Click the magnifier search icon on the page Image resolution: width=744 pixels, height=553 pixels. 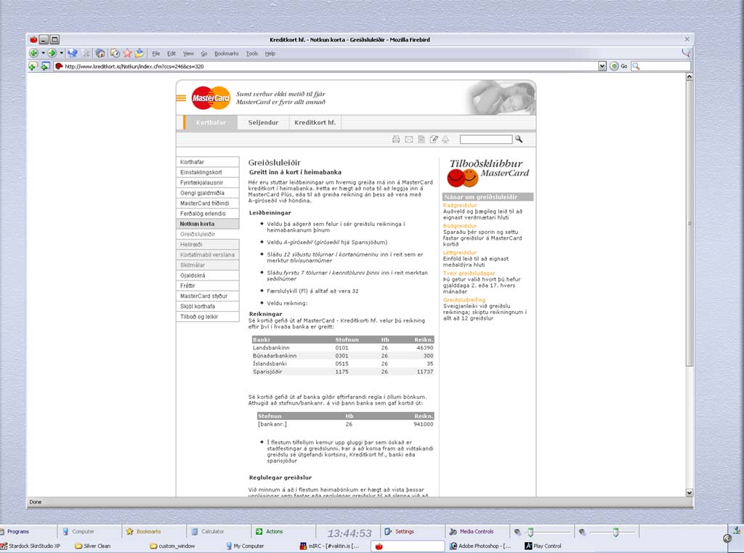click(x=519, y=139)
